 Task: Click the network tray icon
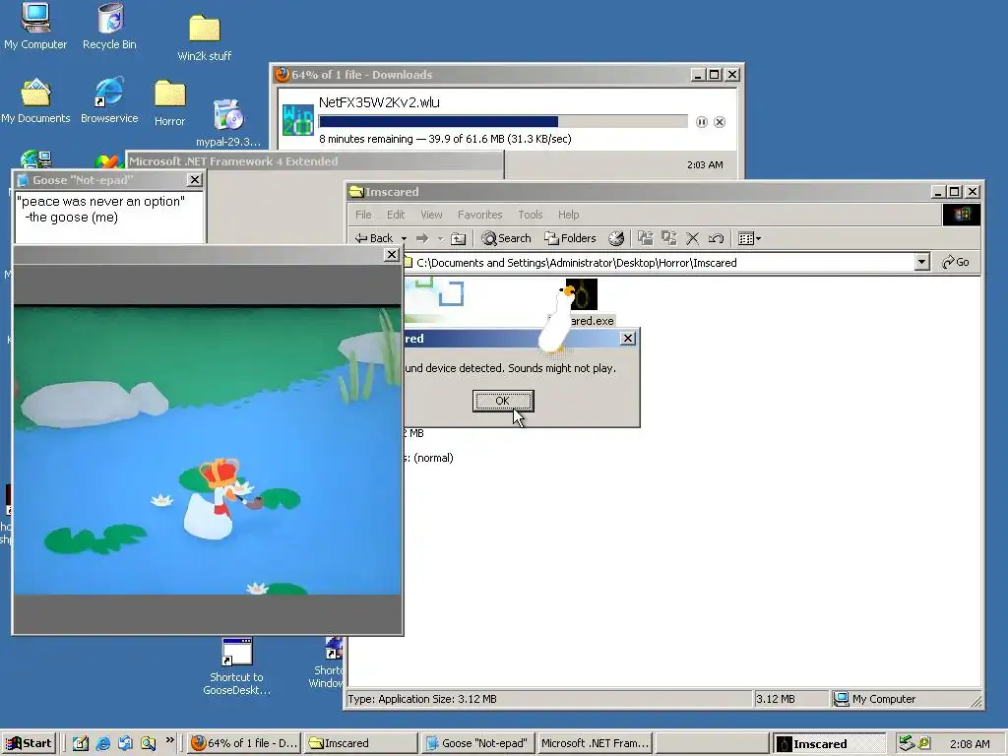[907, 744]
